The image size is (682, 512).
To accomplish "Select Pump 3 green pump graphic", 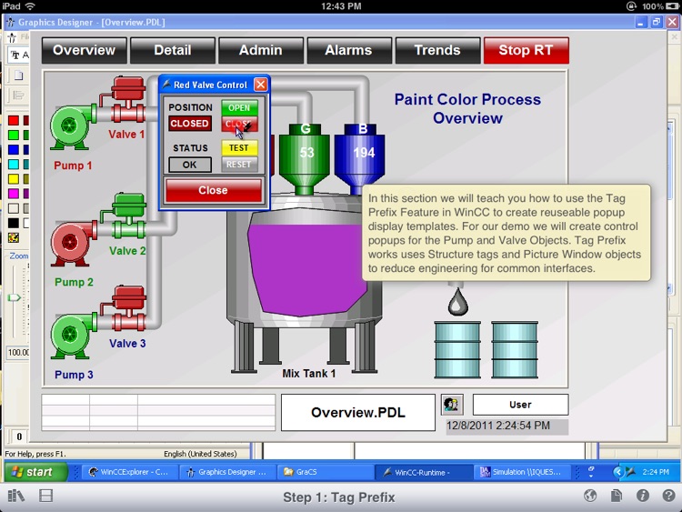I will point(72,336).
